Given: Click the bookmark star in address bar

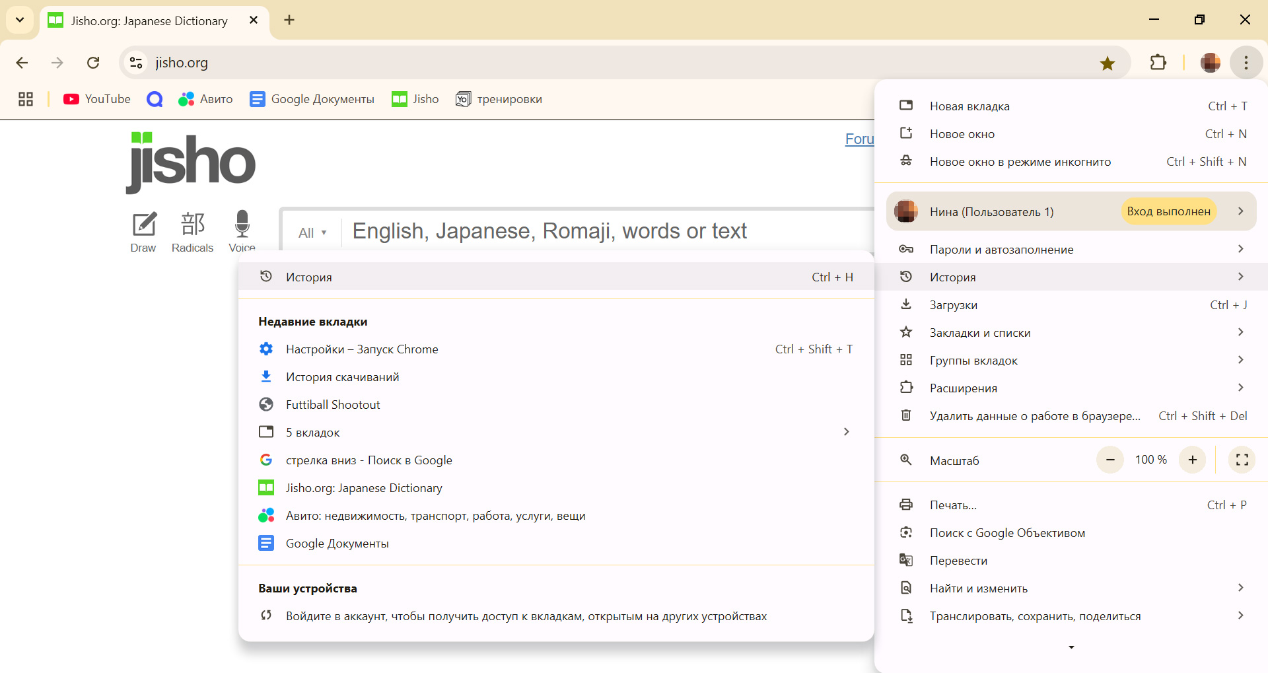Looking at the screenshot, I should point(1107,63).
